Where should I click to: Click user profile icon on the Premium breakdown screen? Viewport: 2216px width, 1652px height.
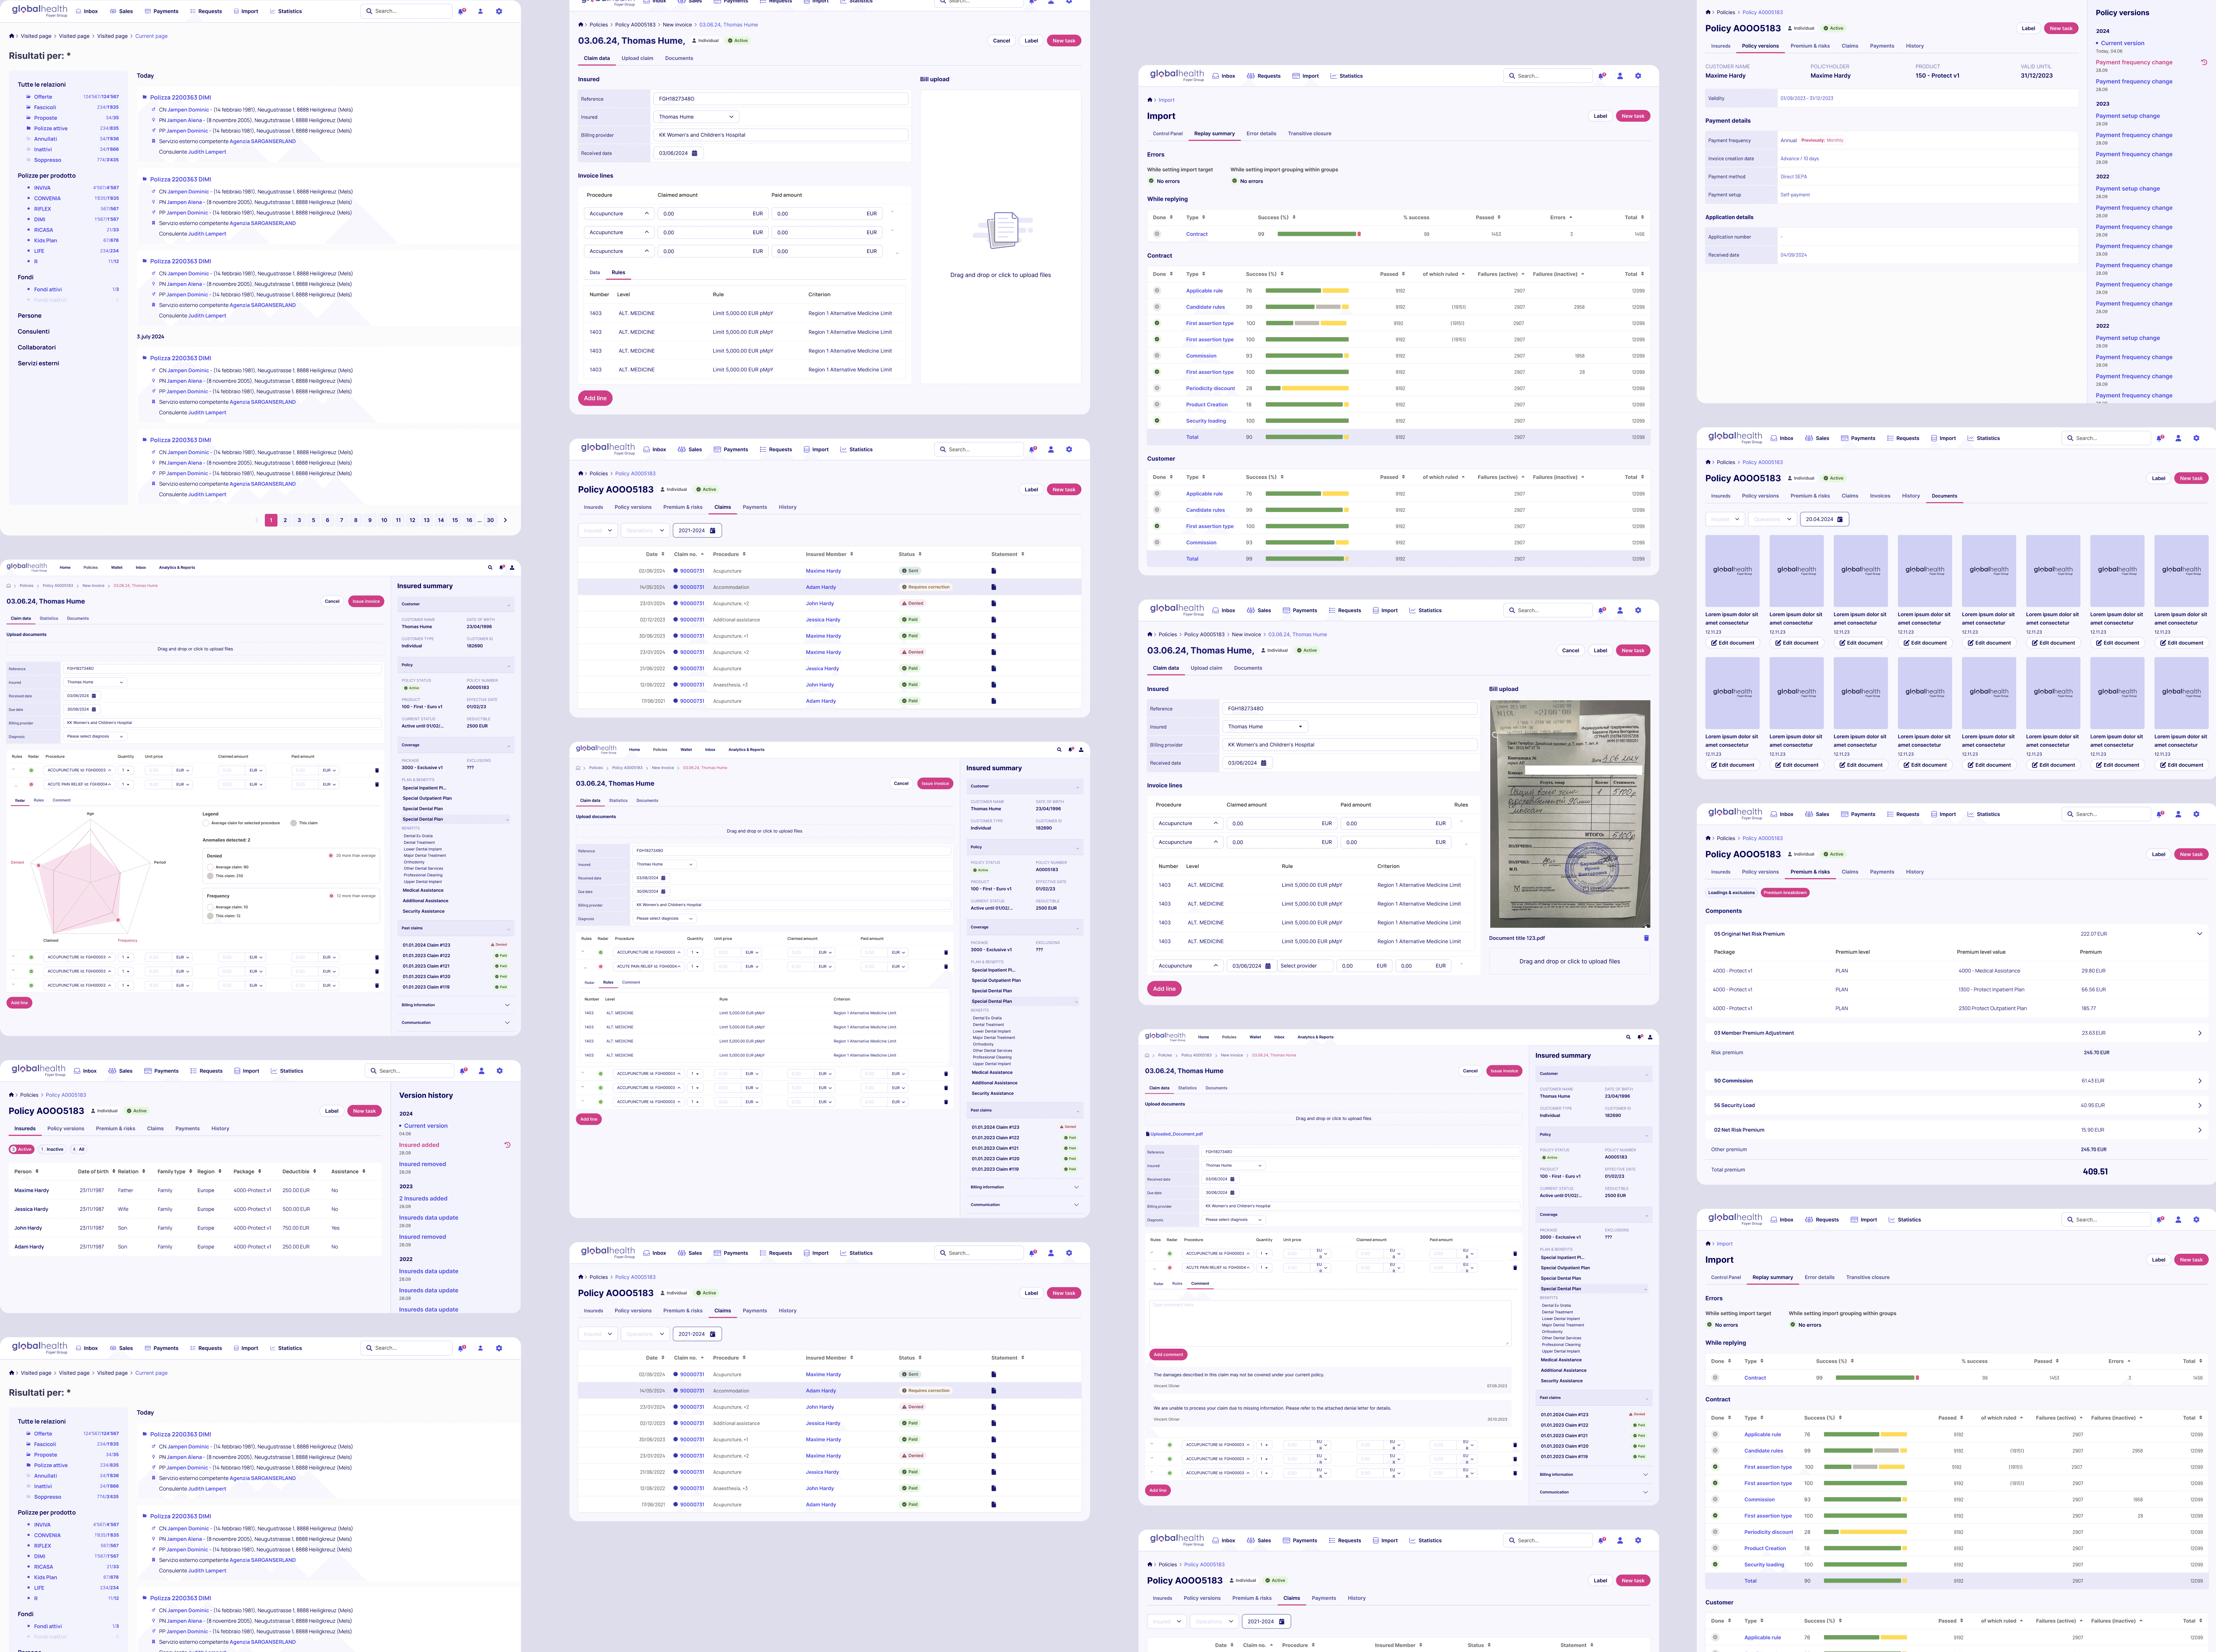click(x=2178, y=814)
